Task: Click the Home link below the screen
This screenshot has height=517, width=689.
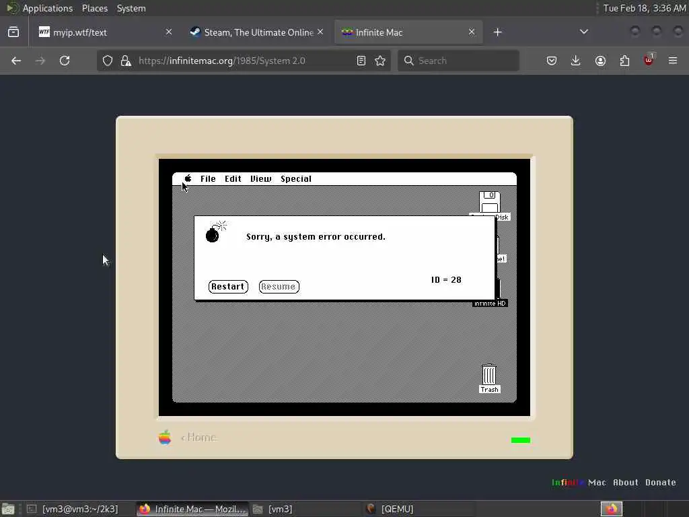Action: [198, 438]
